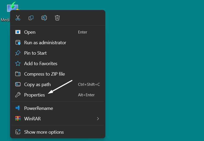Click the wrench icon beside Properties
This screenshot has width=204, height=141.
pyautogui.click(x=18, y=95)
